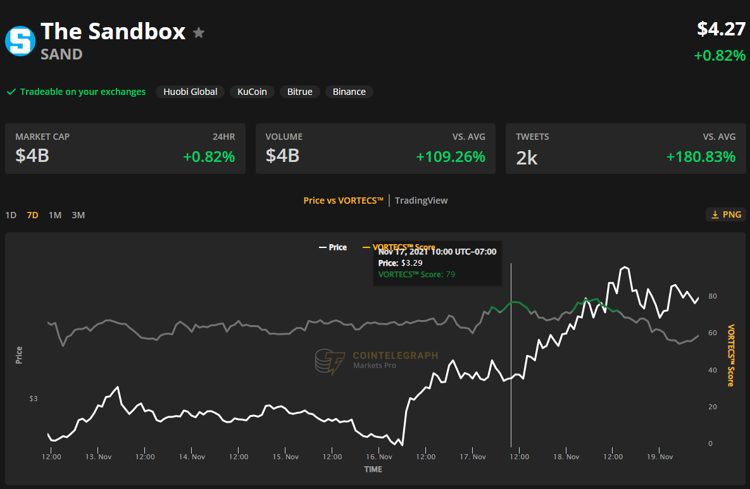Select the 7D time range

pyautogui.click(x=32, y=215)
